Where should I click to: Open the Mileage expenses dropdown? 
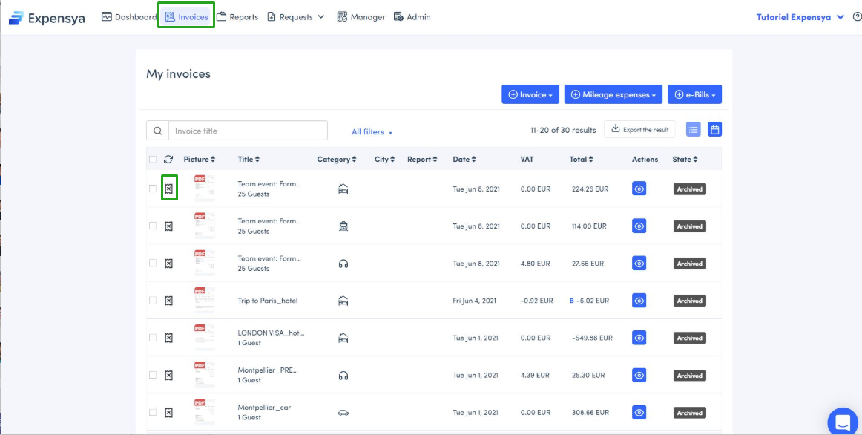pyautogui.click(x=613, y=95)
